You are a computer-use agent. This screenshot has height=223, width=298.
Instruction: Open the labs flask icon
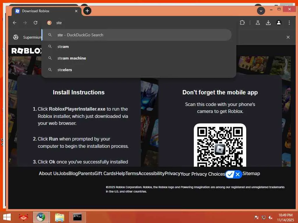point(258,23)
